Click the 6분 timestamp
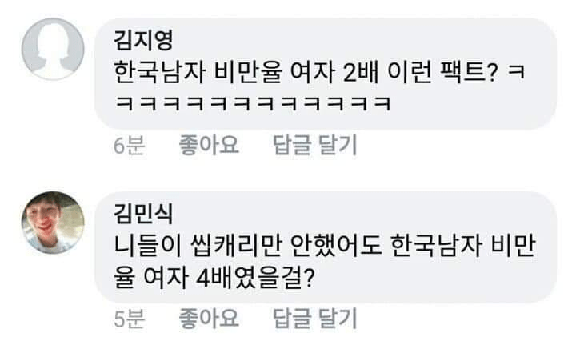Screen dimensions: 576x341 (129, 146)
